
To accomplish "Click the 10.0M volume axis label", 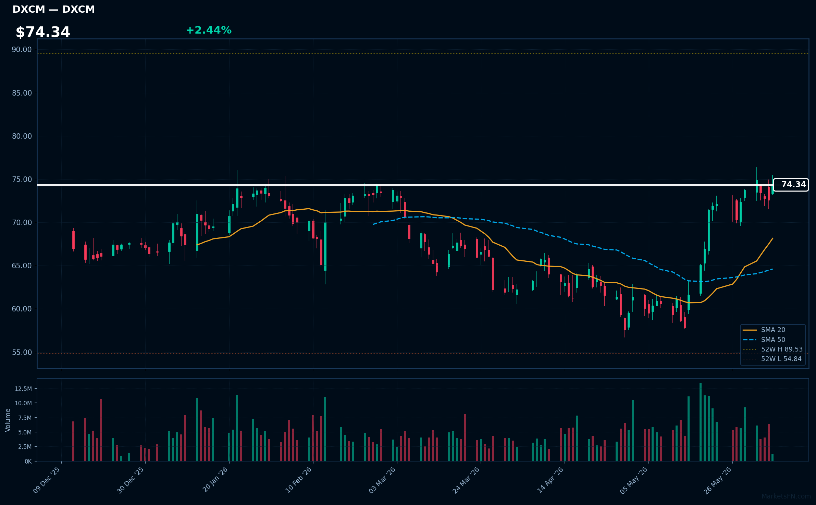I will click(x=23, y=403).
